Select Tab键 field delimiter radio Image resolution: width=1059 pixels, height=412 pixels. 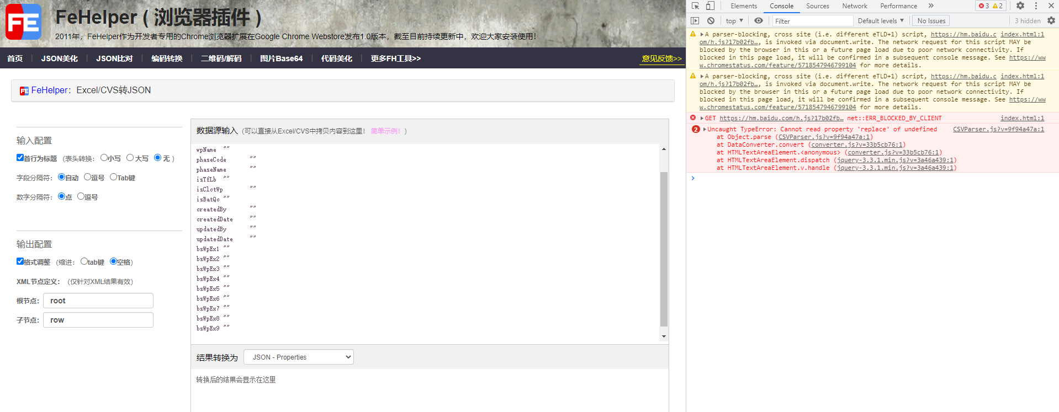point(113,177)
